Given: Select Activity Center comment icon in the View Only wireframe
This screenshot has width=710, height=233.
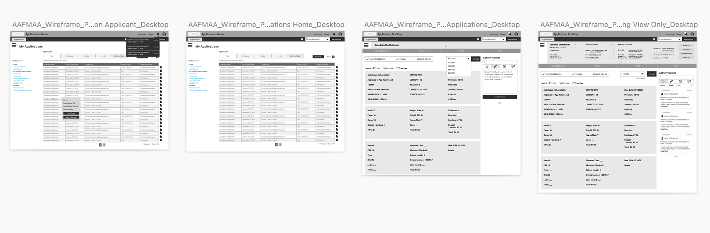Looking at the screenshot, I should coord(689,81).
